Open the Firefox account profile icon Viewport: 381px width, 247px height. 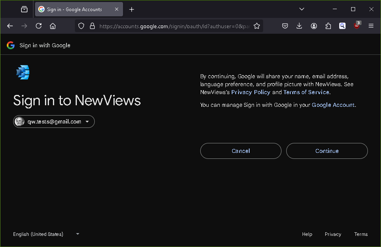pos(314,26)
